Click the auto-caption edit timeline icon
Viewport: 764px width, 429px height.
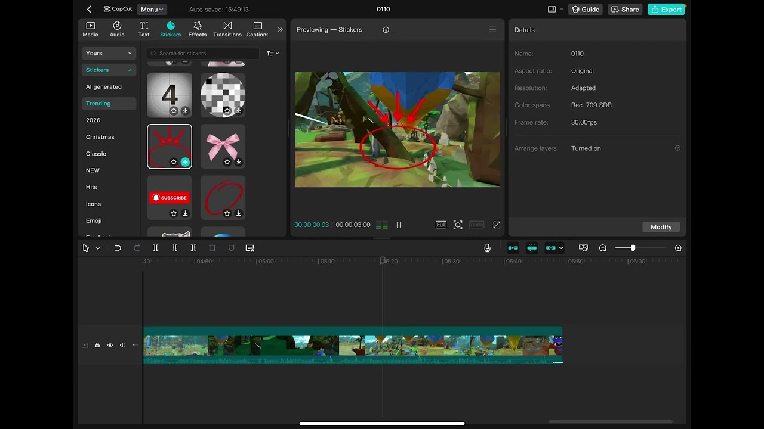pos(250,248)
